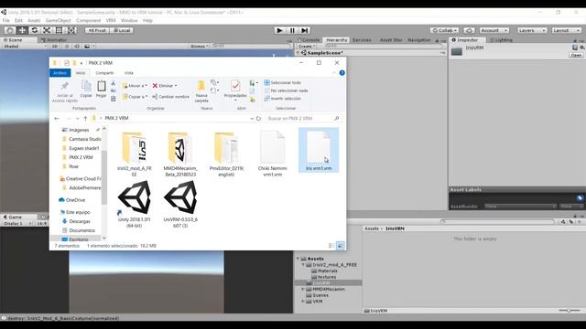Click the Explorer Back arrow

(57, 118)
